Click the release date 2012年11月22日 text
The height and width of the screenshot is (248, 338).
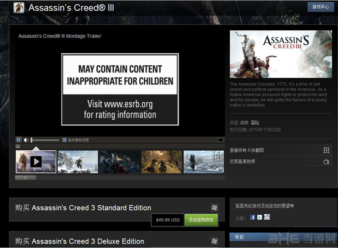(265, 129)
